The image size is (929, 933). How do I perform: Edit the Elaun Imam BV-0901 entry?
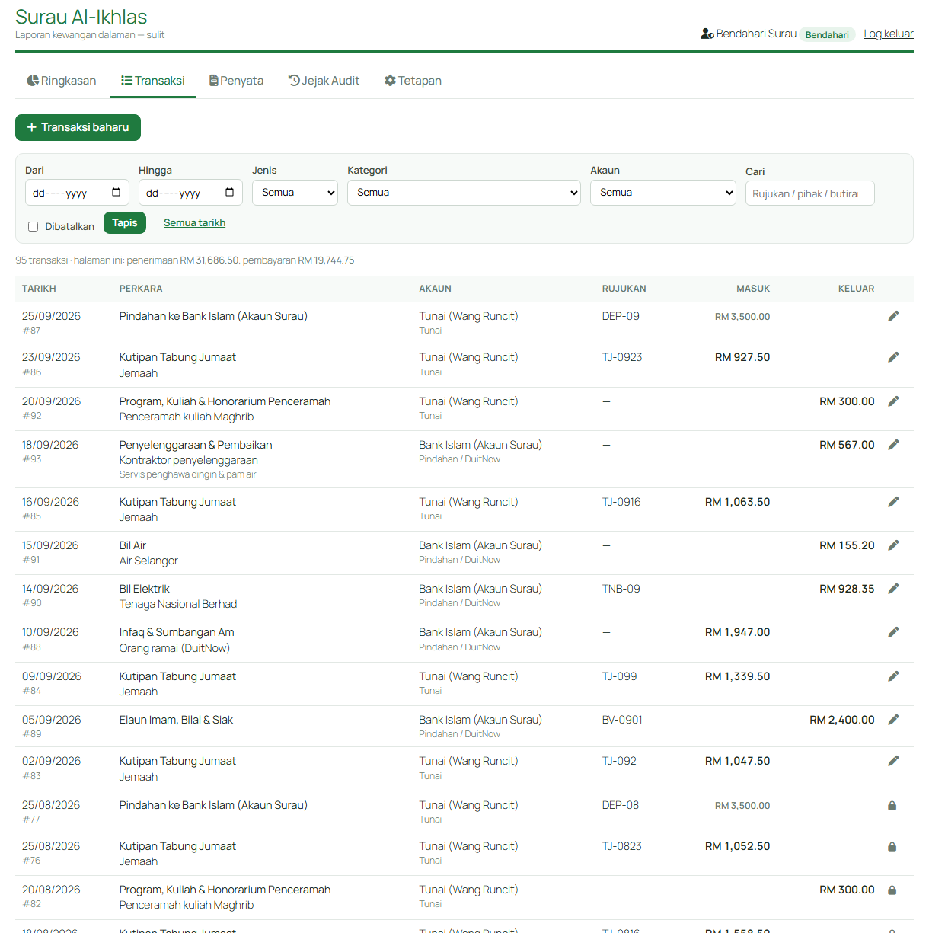coord(893,720)
